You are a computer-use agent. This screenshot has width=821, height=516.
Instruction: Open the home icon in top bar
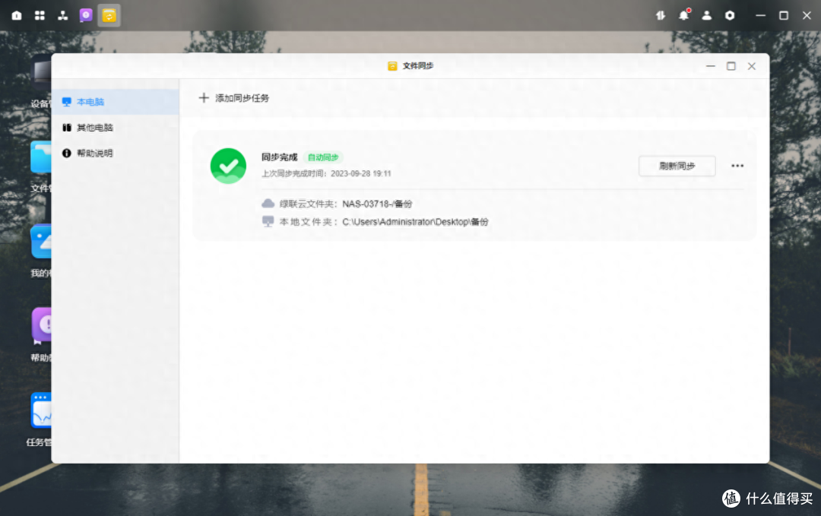point(17,15)
